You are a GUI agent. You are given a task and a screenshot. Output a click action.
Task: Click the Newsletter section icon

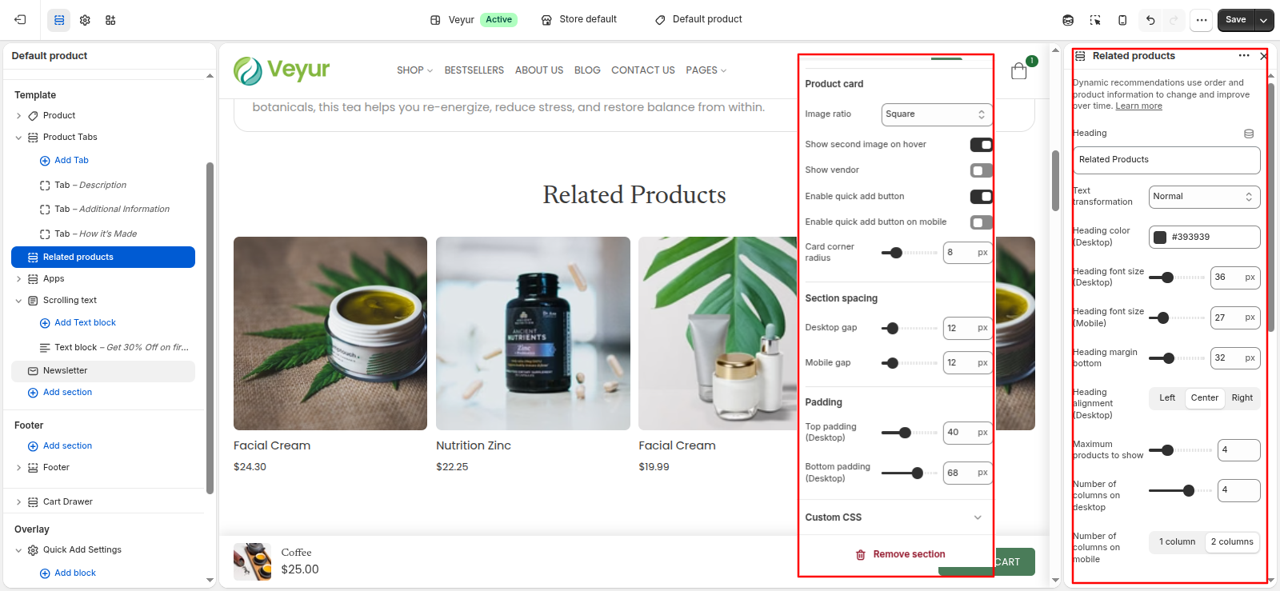(33, 371)
